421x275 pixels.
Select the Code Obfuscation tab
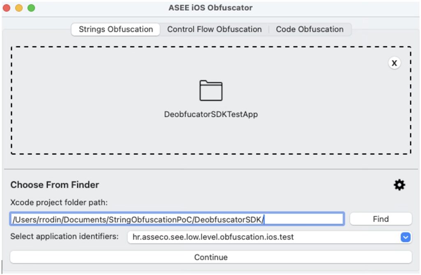310,30
